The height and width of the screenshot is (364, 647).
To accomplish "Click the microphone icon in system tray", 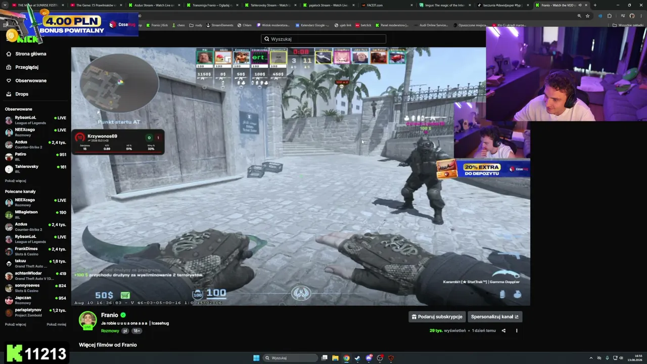I will [x=607, y=358].
